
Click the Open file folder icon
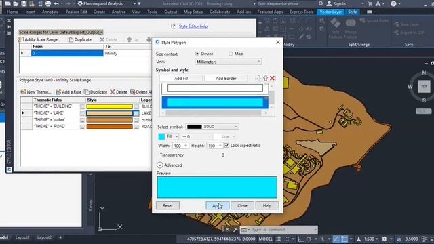16,3
